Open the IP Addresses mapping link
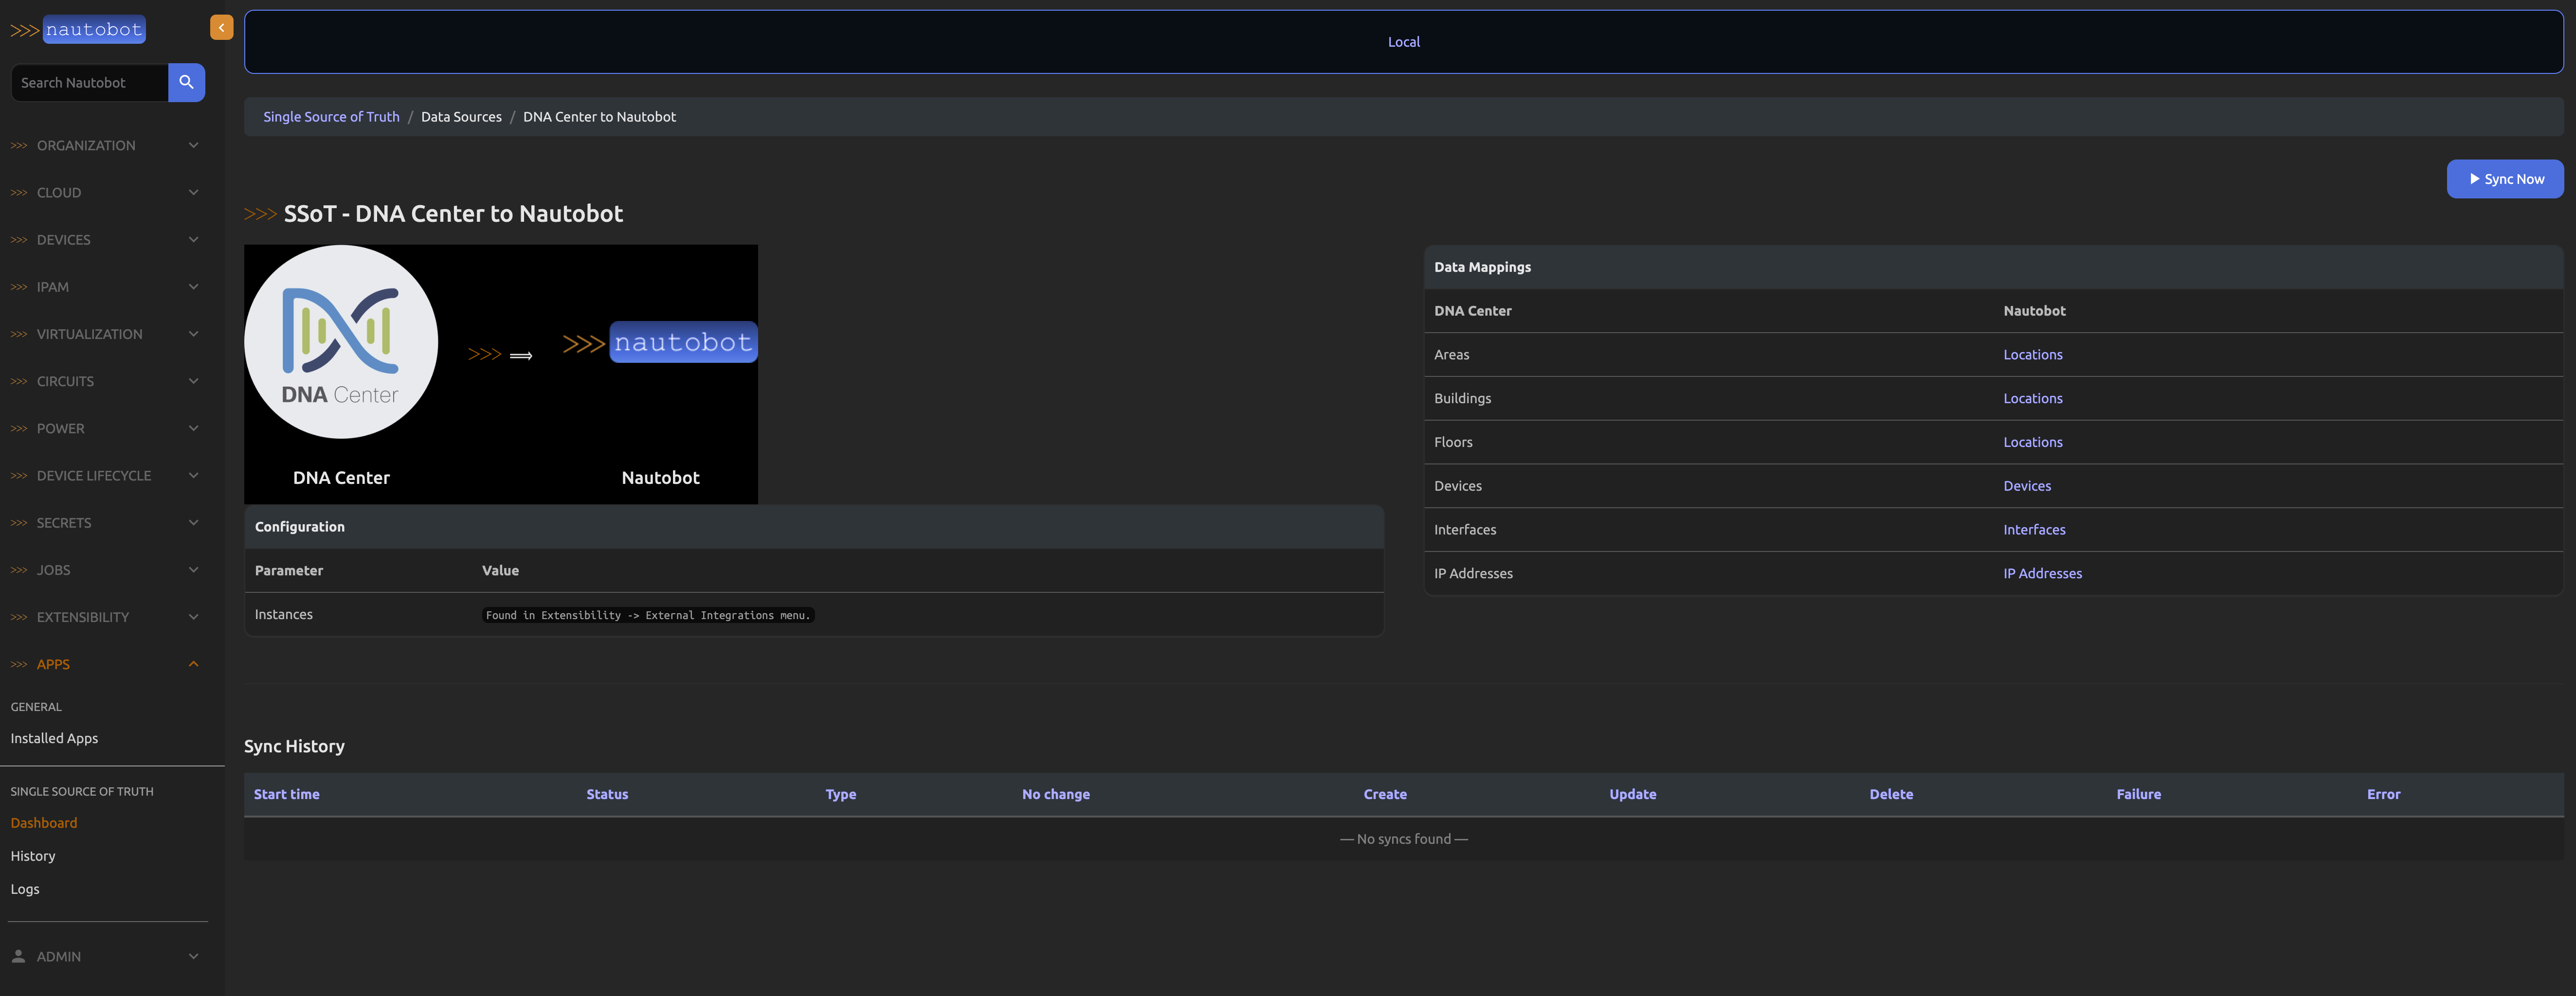Image resolution: width=2576 pixels, height=996 pixels. 2042,573
